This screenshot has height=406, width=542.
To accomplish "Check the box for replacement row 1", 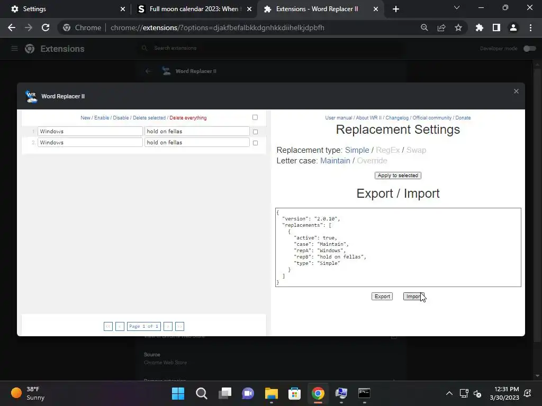I will click(256, 132).
